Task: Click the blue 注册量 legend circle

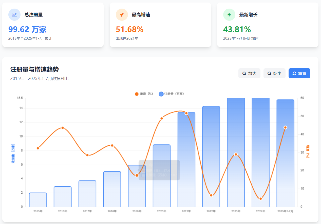Action: pos(161,94)
